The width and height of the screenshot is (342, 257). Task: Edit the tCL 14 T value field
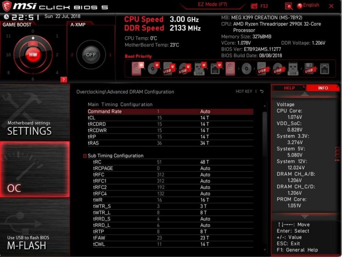tap(205, 118)
